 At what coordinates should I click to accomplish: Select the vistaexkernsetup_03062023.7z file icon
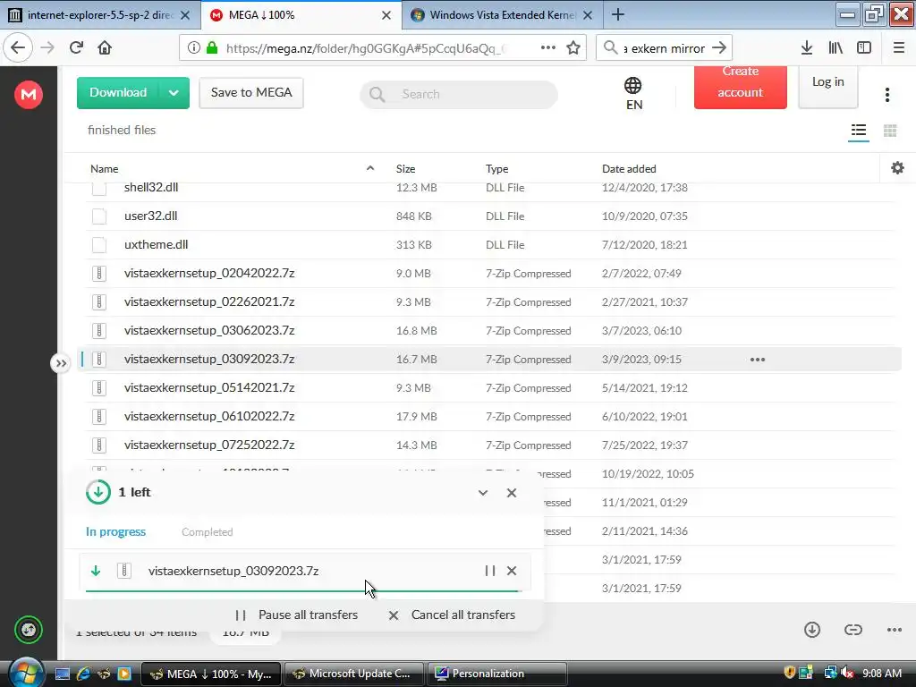(99, 331)
